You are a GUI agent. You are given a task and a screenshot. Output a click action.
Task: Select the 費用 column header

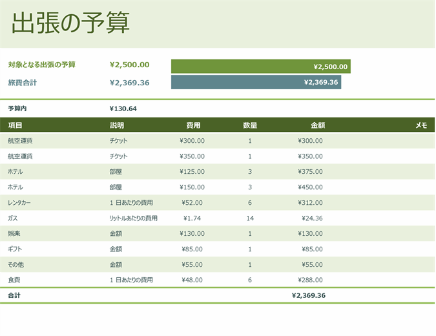click(193, 125)
